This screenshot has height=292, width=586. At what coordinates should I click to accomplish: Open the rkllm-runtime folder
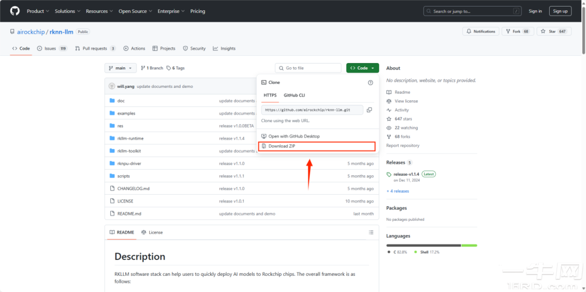[130, 138]
